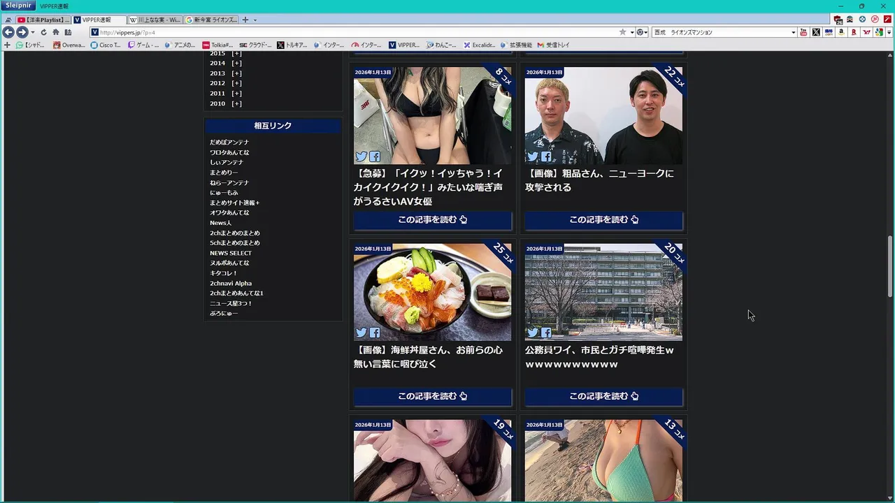Click the search field containing 西成 ライオンズマンション
895x503 pixels.
tap(720, 32)
